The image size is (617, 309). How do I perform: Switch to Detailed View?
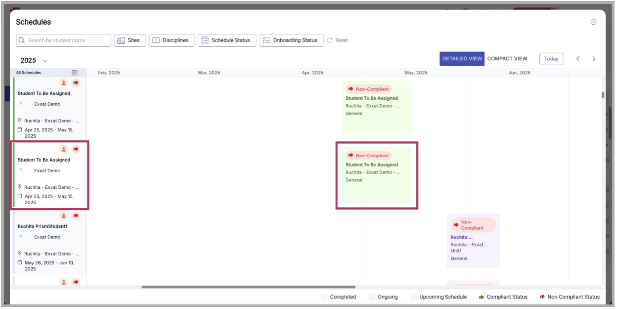pyautogui.click(x=462, y=59)
